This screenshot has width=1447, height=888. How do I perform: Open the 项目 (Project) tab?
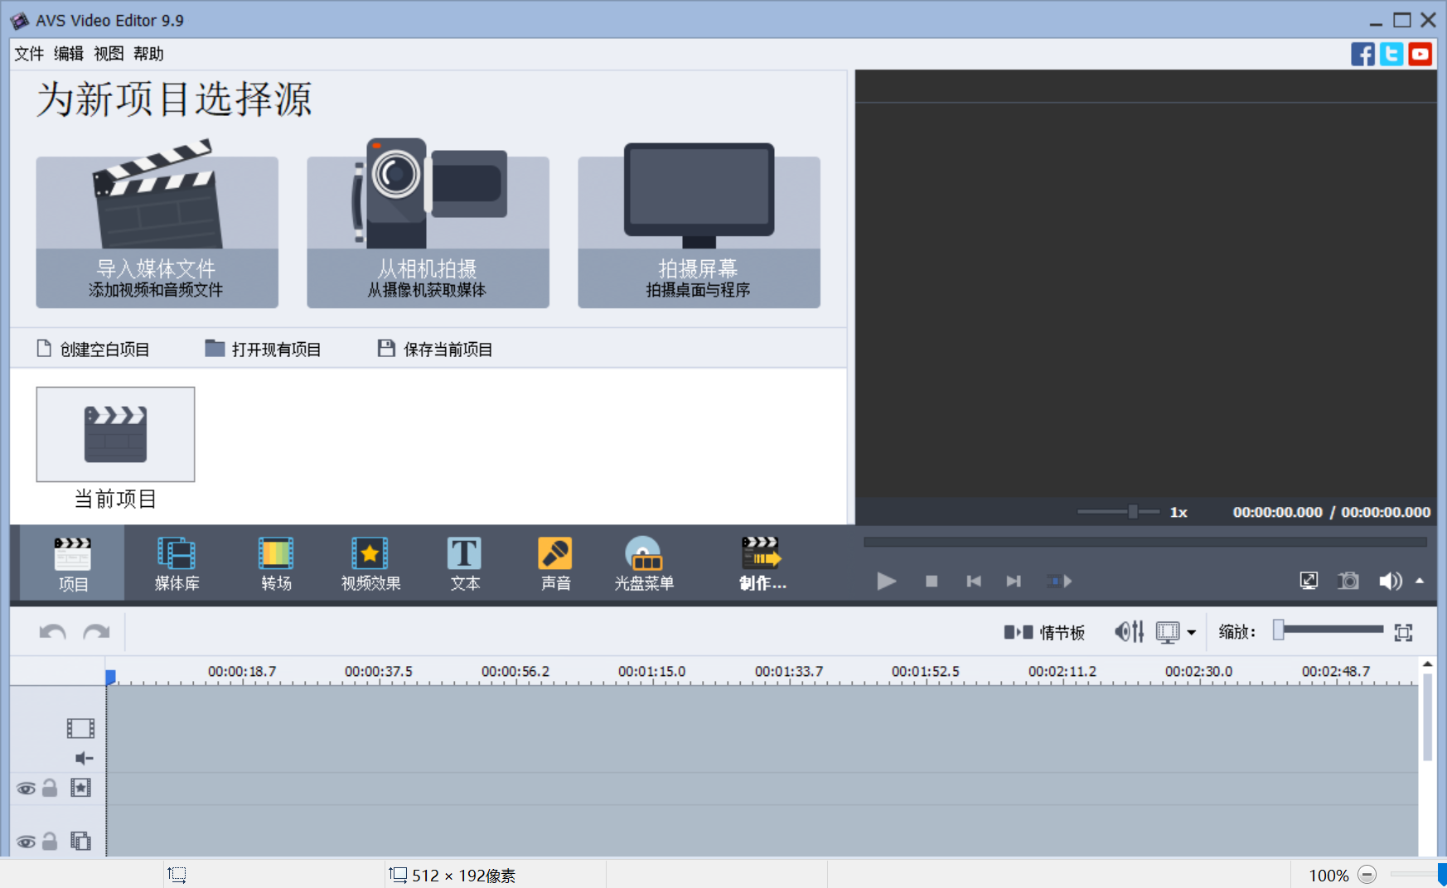[x=72, y=564]
